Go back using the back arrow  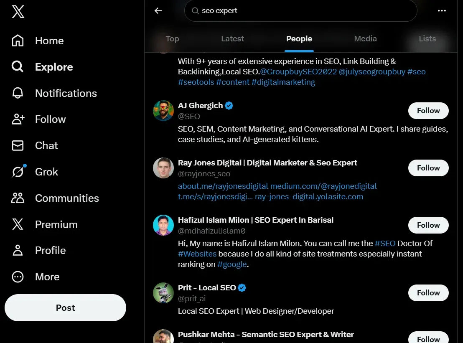coord(158,11)
